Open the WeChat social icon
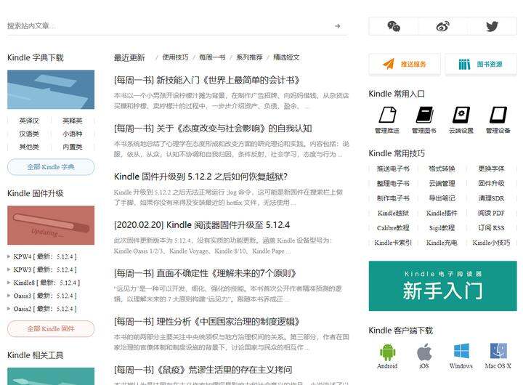Image resolution: width=523 pixels, height=385 pixels. tap(394, 26)
